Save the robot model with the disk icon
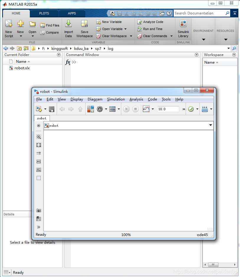240x277 pixels. [51, 109]
